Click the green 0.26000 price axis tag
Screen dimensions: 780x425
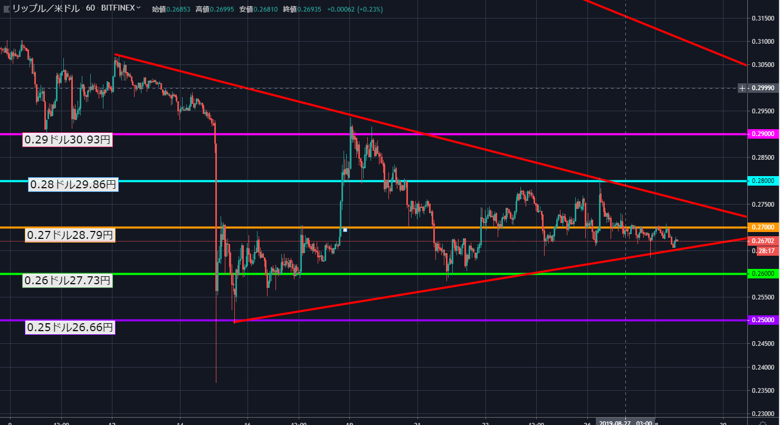(x=763, y=274)
